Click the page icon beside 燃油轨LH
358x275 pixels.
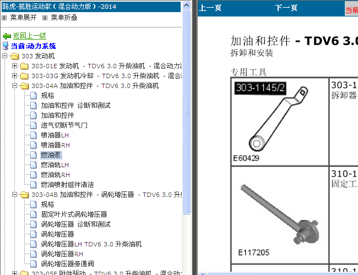tap(34, 165)
